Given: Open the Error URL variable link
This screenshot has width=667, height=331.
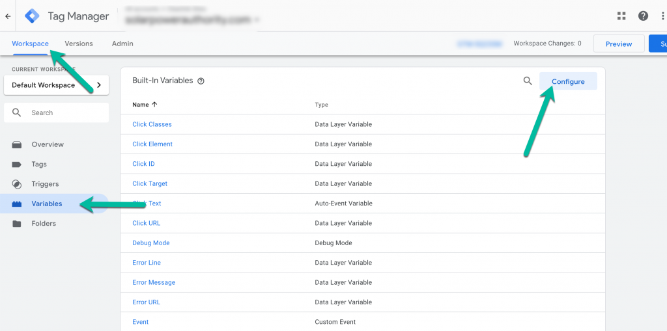Looking at the screenshot, I should [x=147, y=302].
